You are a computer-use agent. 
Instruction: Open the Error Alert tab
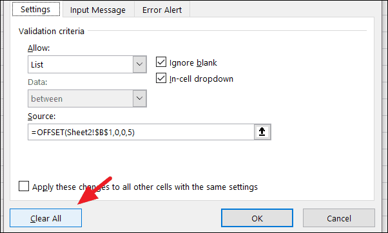tap(162, 10)
